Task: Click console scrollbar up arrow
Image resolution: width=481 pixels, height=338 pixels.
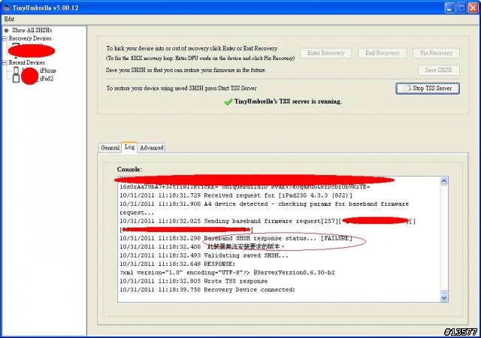Action: pyautogui.click(x=444, y=181)
